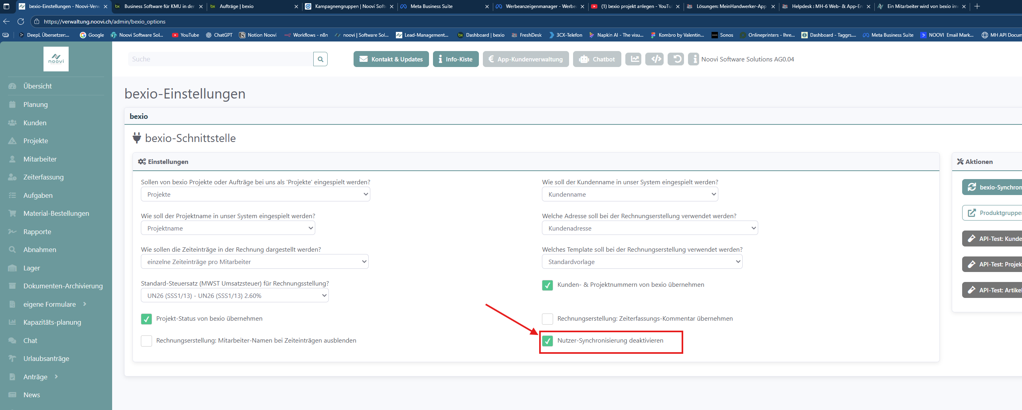Open the Napkin AI bookmark
1022x410 pixels.
click(616, 35)
